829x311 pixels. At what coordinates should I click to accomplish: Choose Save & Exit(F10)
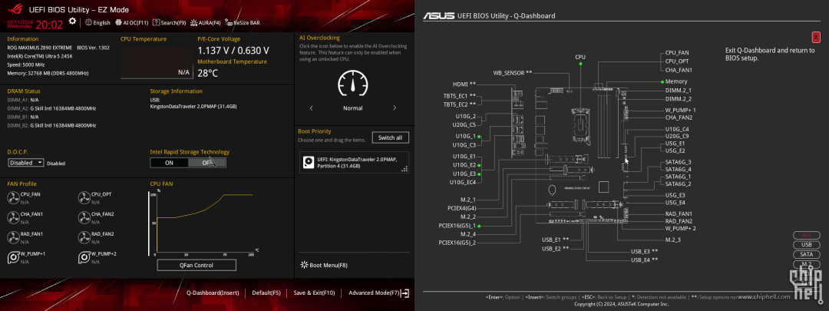(x=314, y=293)
